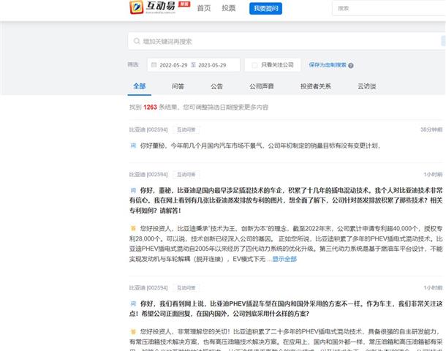Image resolution: width=446 pixels, height=351 pixels.
Task: Click the 38分钟前 timestamp
Action: click(431, 129)
